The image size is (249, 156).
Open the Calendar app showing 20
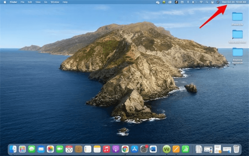coord(69,149)
